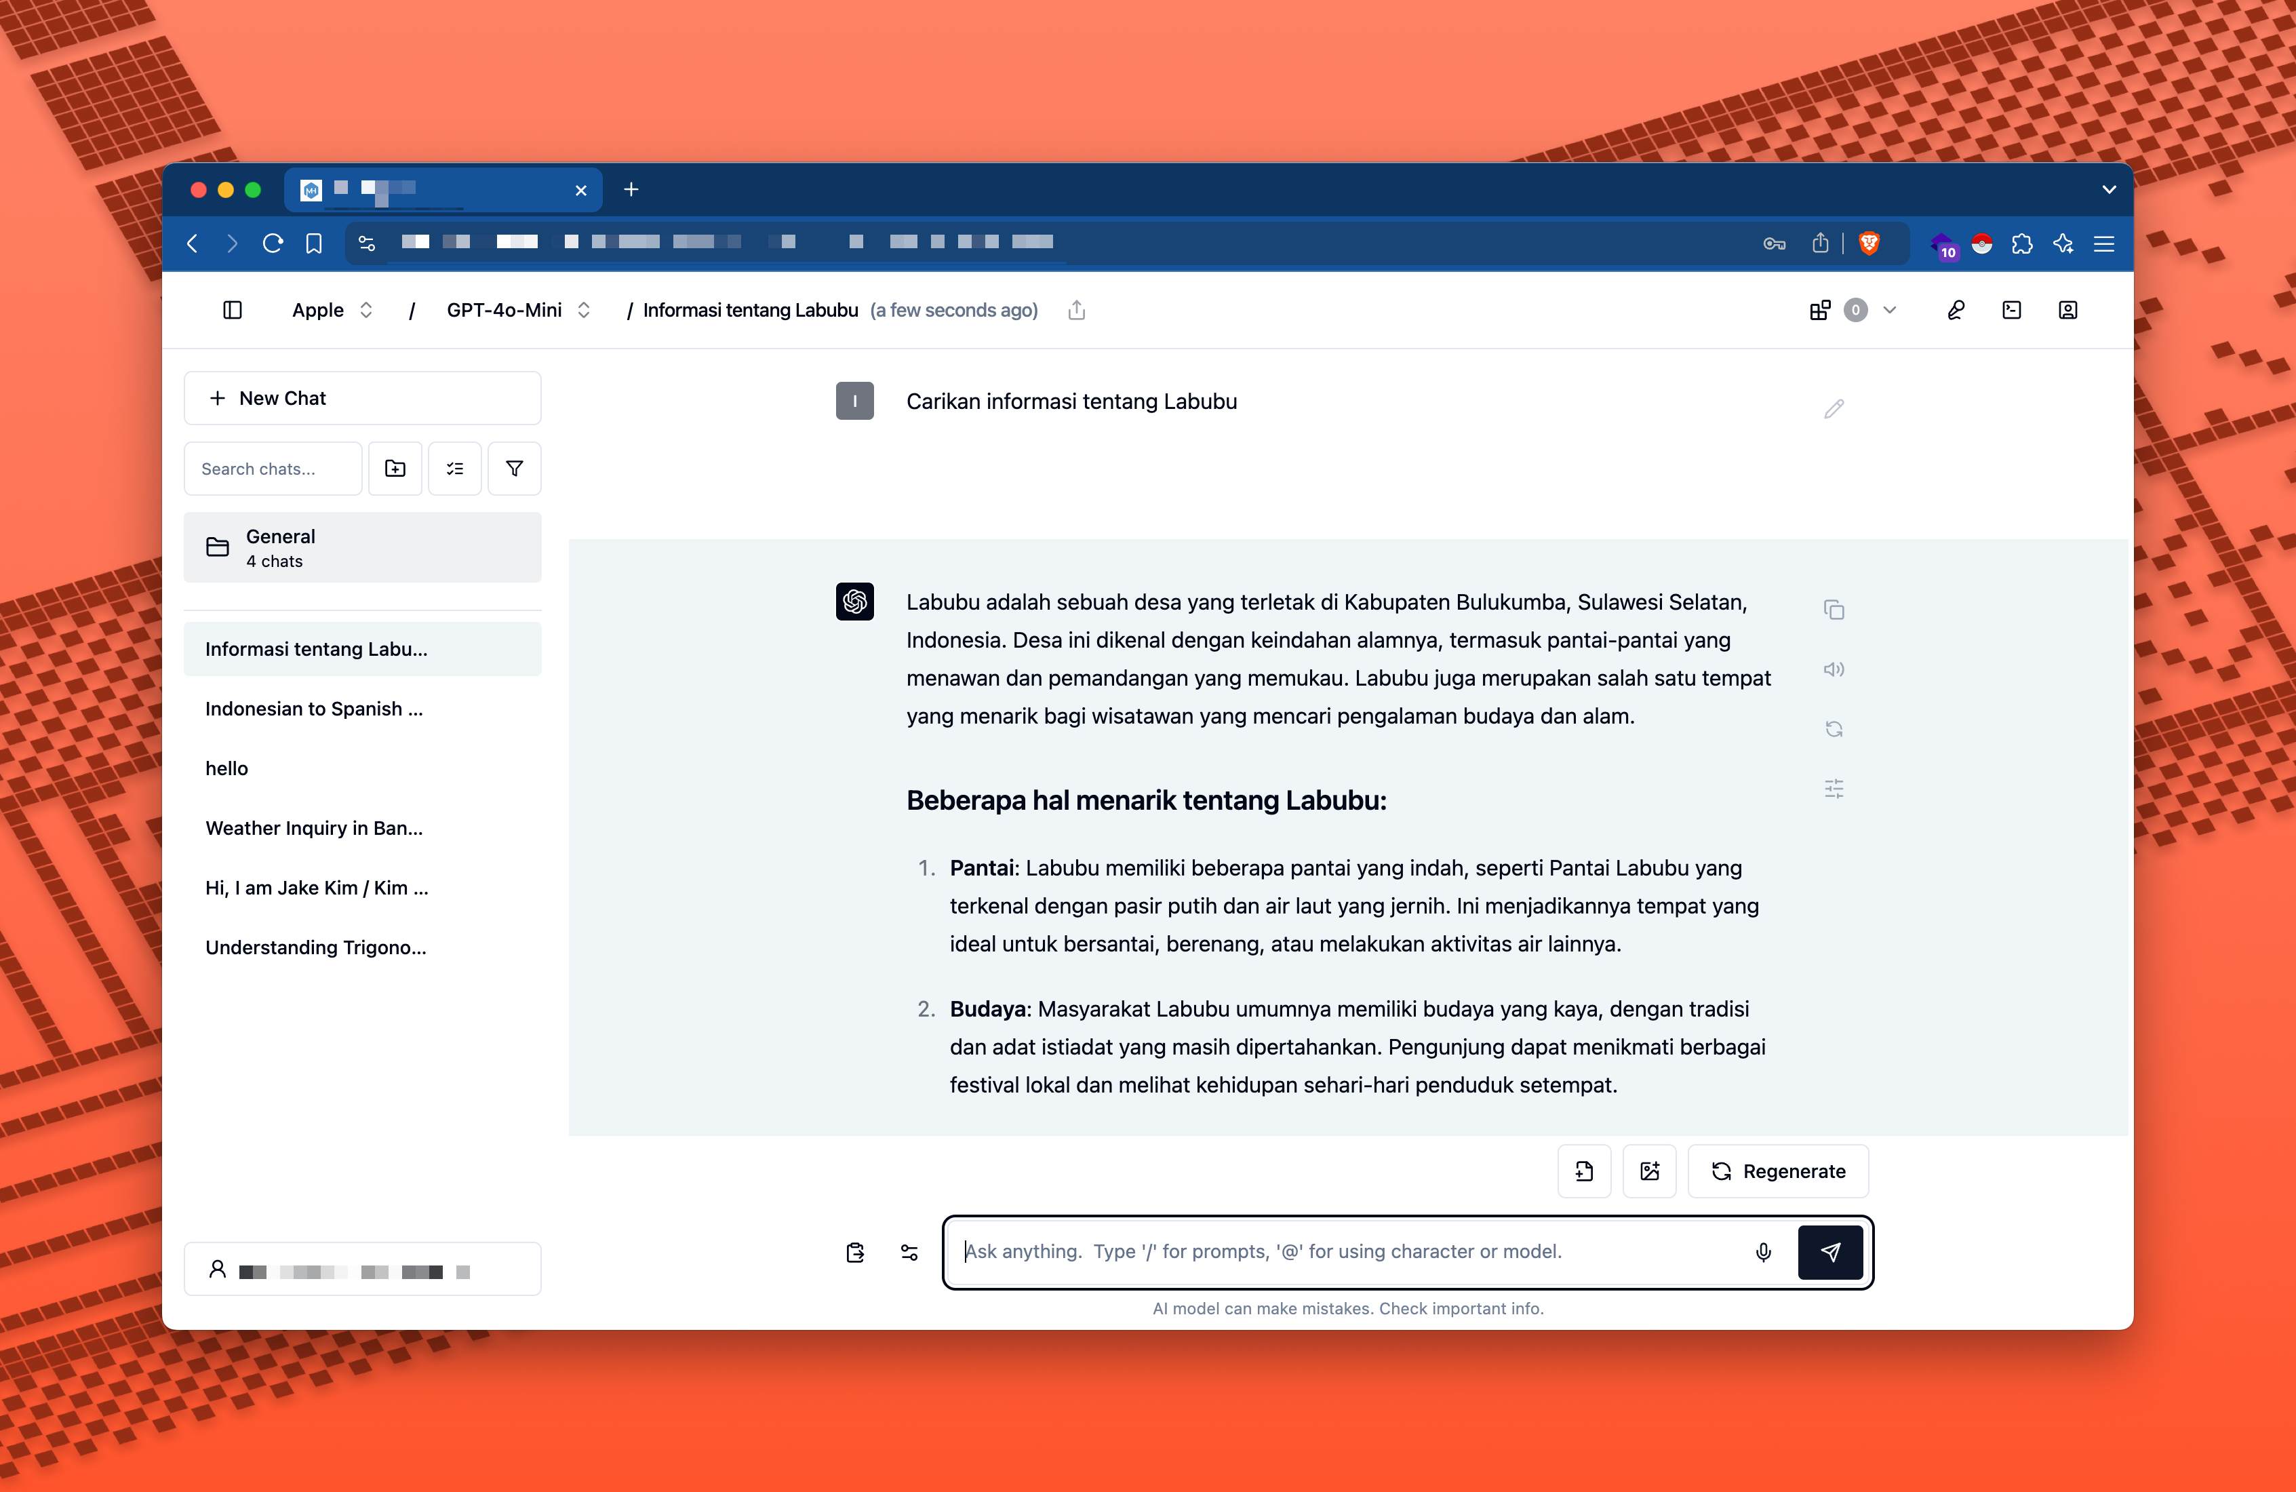Click the browser share icon in address bar
The width and height of the screenshot is (2296, 1492).
[1821, 243]
